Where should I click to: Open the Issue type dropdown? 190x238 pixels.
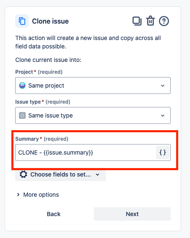pyautogui.click(x=93, y=115)
